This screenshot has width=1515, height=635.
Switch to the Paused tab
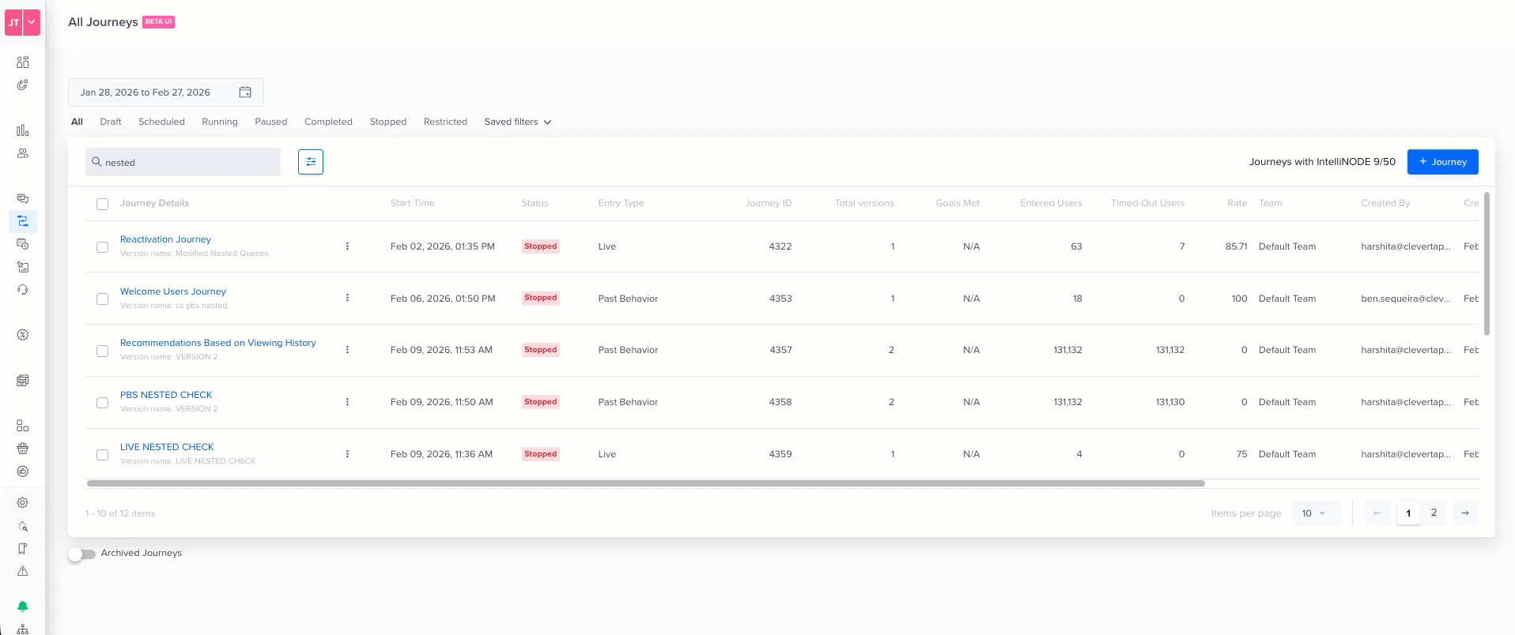(271, 122)
